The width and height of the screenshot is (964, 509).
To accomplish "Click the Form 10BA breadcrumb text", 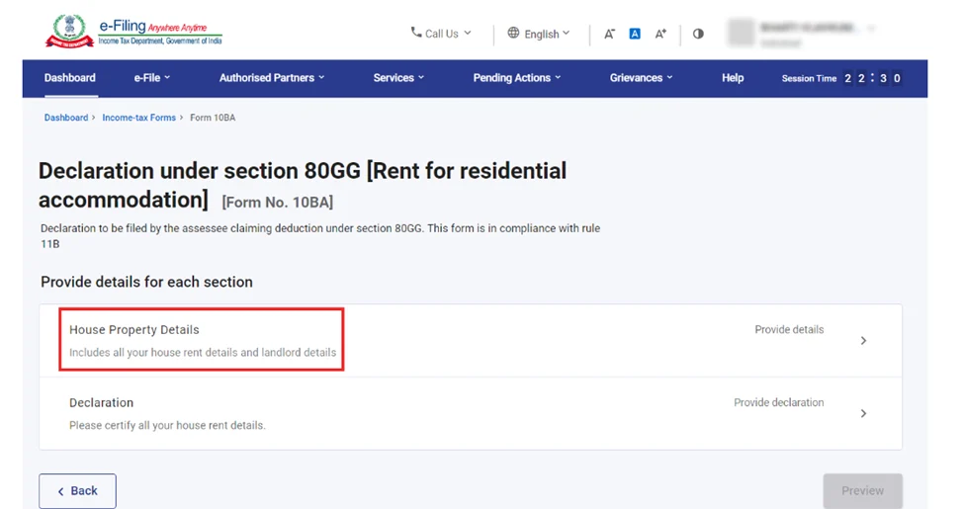I will 213,118.
